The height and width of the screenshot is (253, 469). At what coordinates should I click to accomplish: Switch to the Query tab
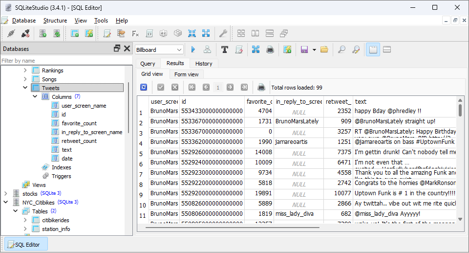click(x=148, y=64)
